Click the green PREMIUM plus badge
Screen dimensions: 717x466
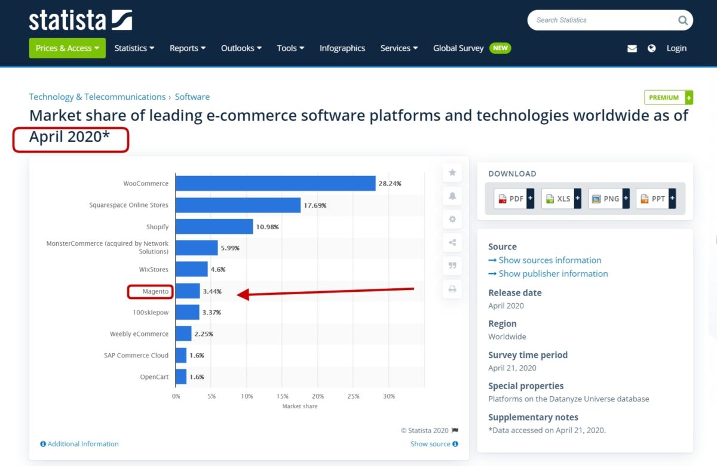click(669, 97)
